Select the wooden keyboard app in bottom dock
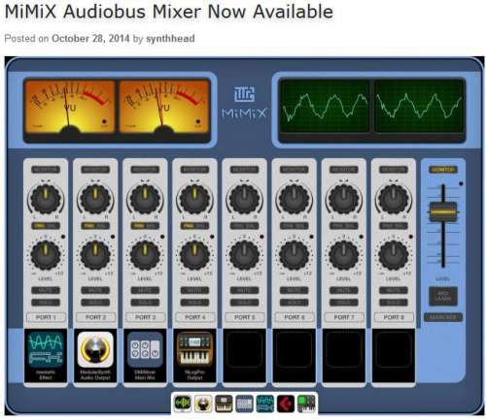 (224, 404)
